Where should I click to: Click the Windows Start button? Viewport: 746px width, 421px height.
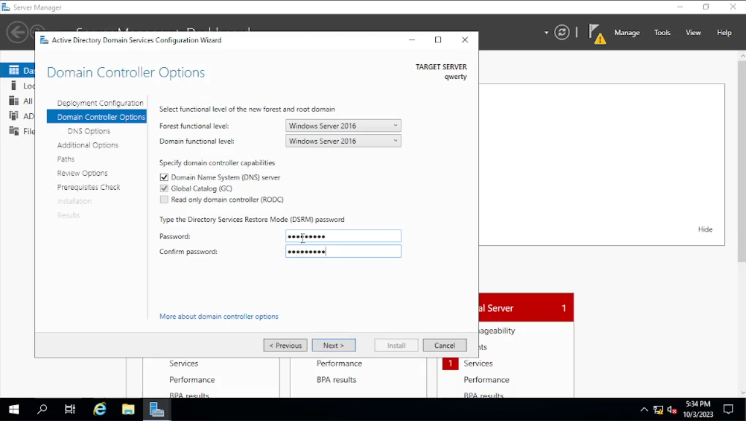tap(13, 409)
